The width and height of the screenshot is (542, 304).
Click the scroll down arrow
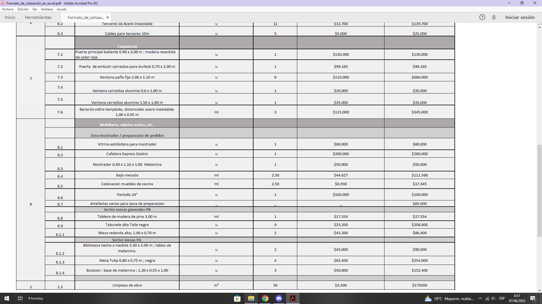point(539,290)
